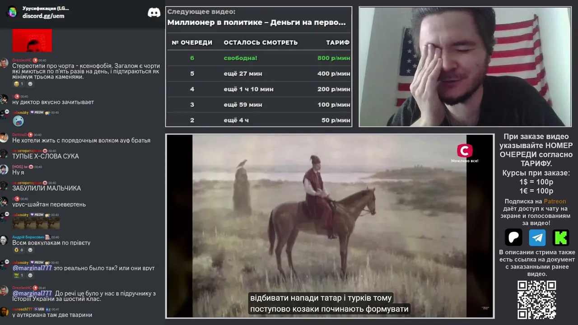Click the Discord logo in the chat header
The height and width of the screenshot is (325, 578).
(154, 13)
